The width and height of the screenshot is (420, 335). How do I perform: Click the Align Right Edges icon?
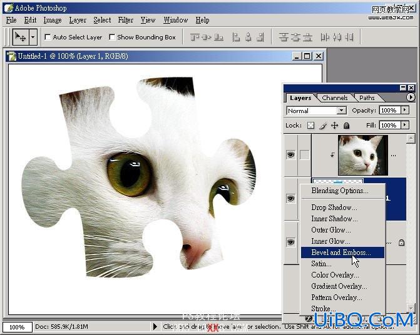tap(260, 37)
